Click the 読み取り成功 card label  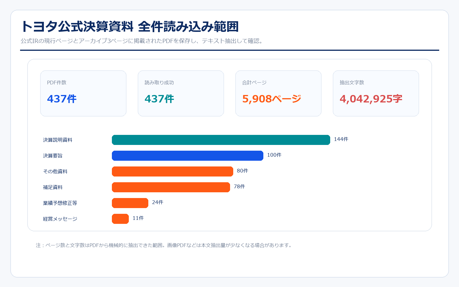point(159,83)
